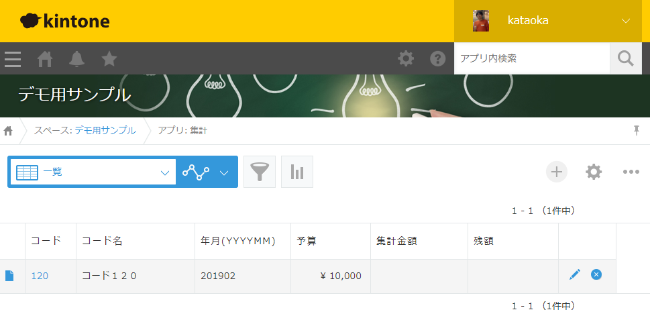The width and height of the screenshot is (650, 318).
Task: Open the help question mark icon
Action: pos(438,59)
